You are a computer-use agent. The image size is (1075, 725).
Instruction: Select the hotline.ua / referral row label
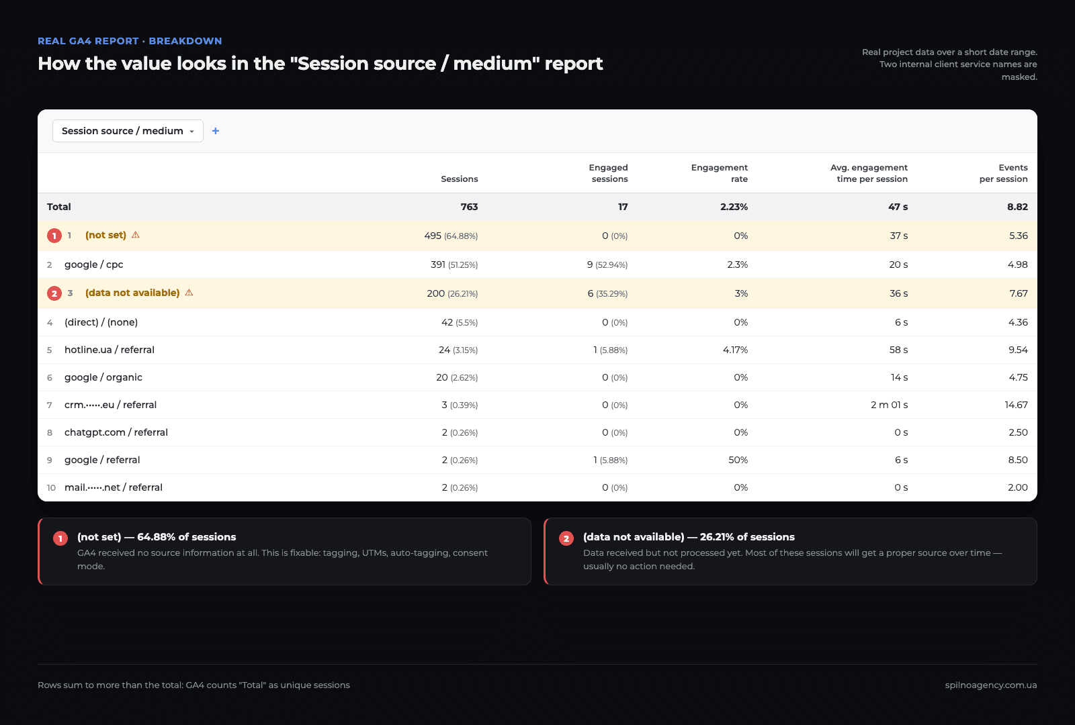click(110, 350)
